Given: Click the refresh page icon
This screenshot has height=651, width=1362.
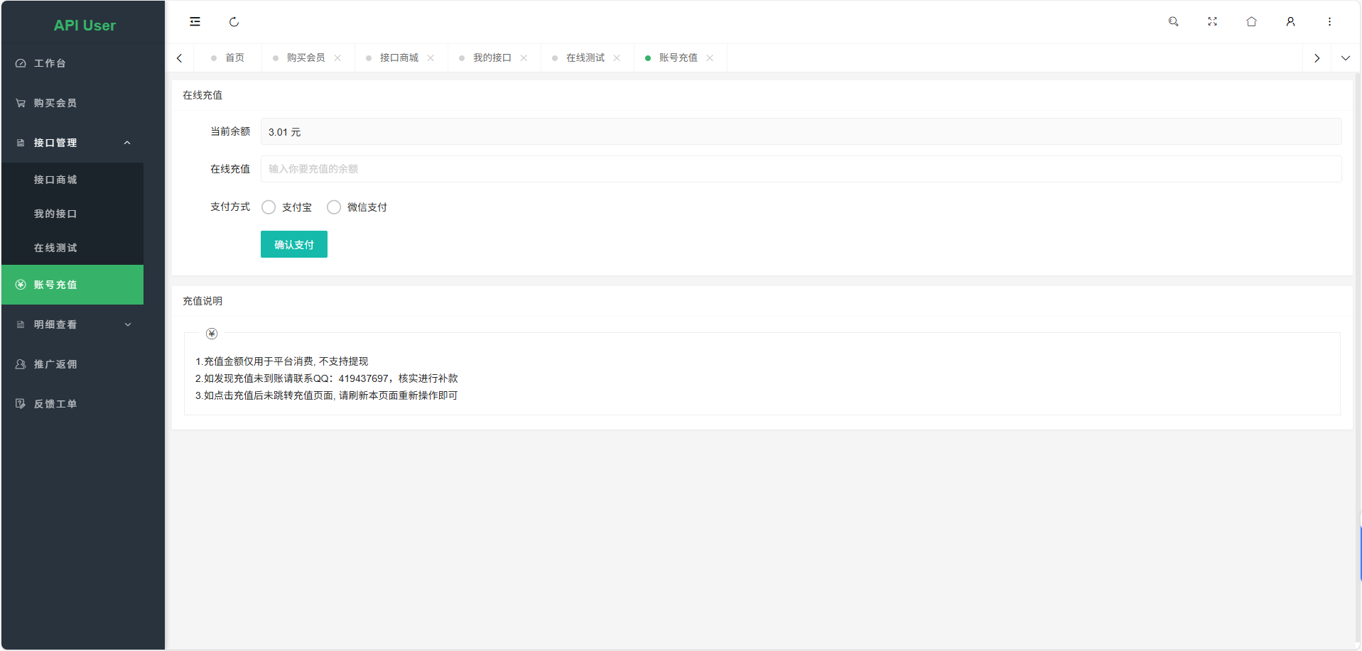Looking at the screenshot, I should pos(234,21).
